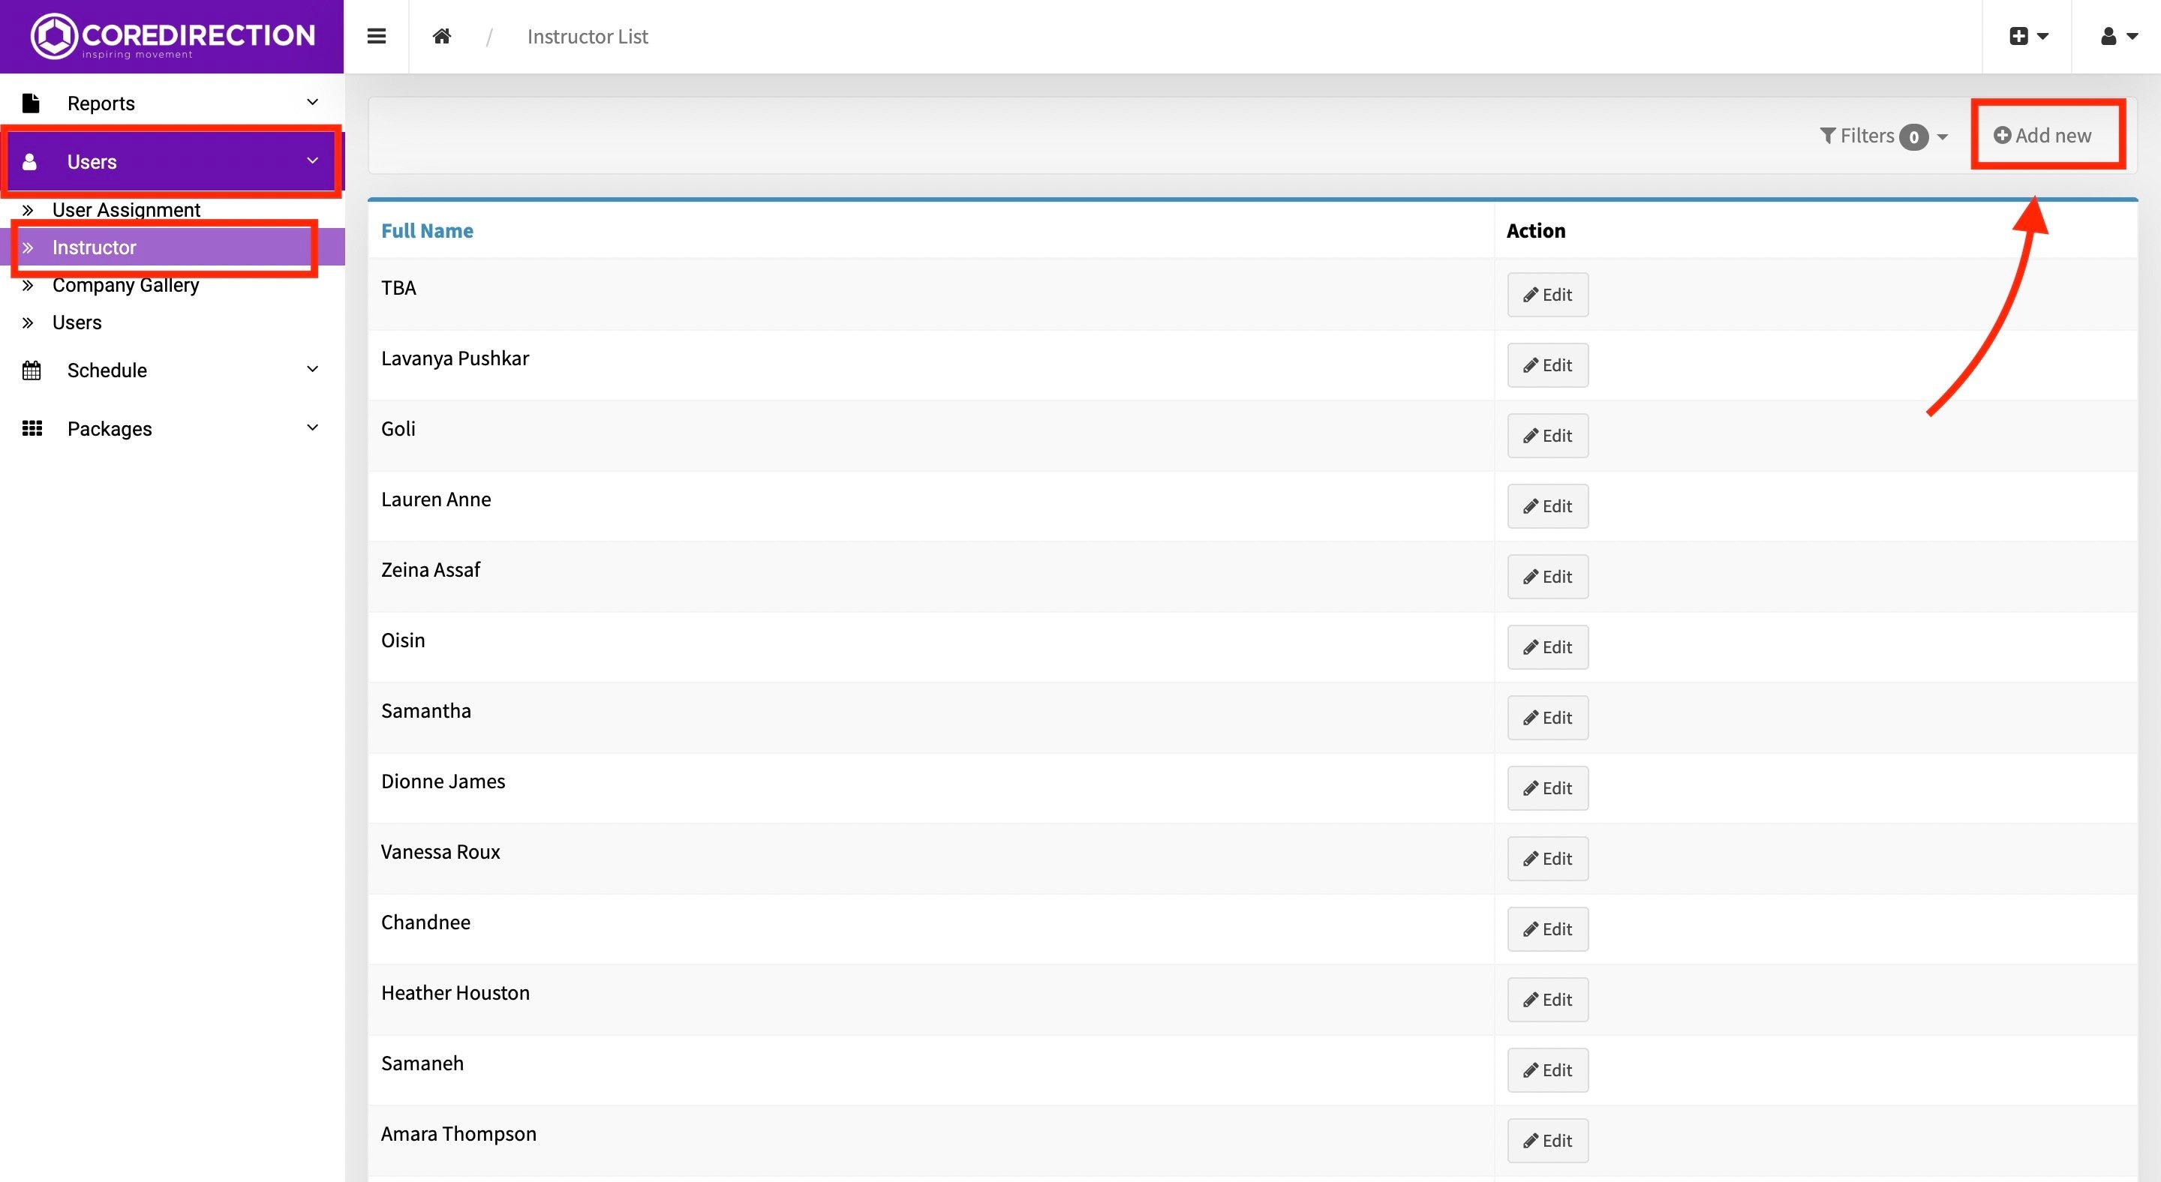Open User Assignment submenu item
The image size is (2161, 1182).
pos(126,209)
